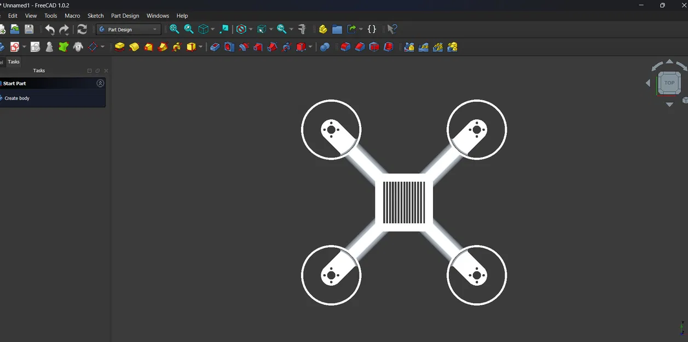
Task: Select the Additive loft tool
Action: tap(148, 47)
